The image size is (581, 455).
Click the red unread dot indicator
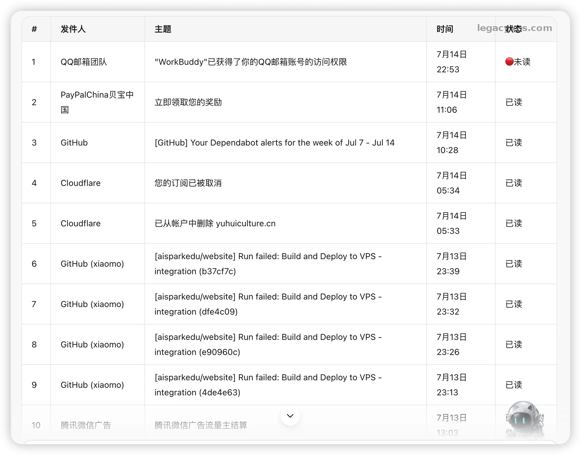coord(509,61)
